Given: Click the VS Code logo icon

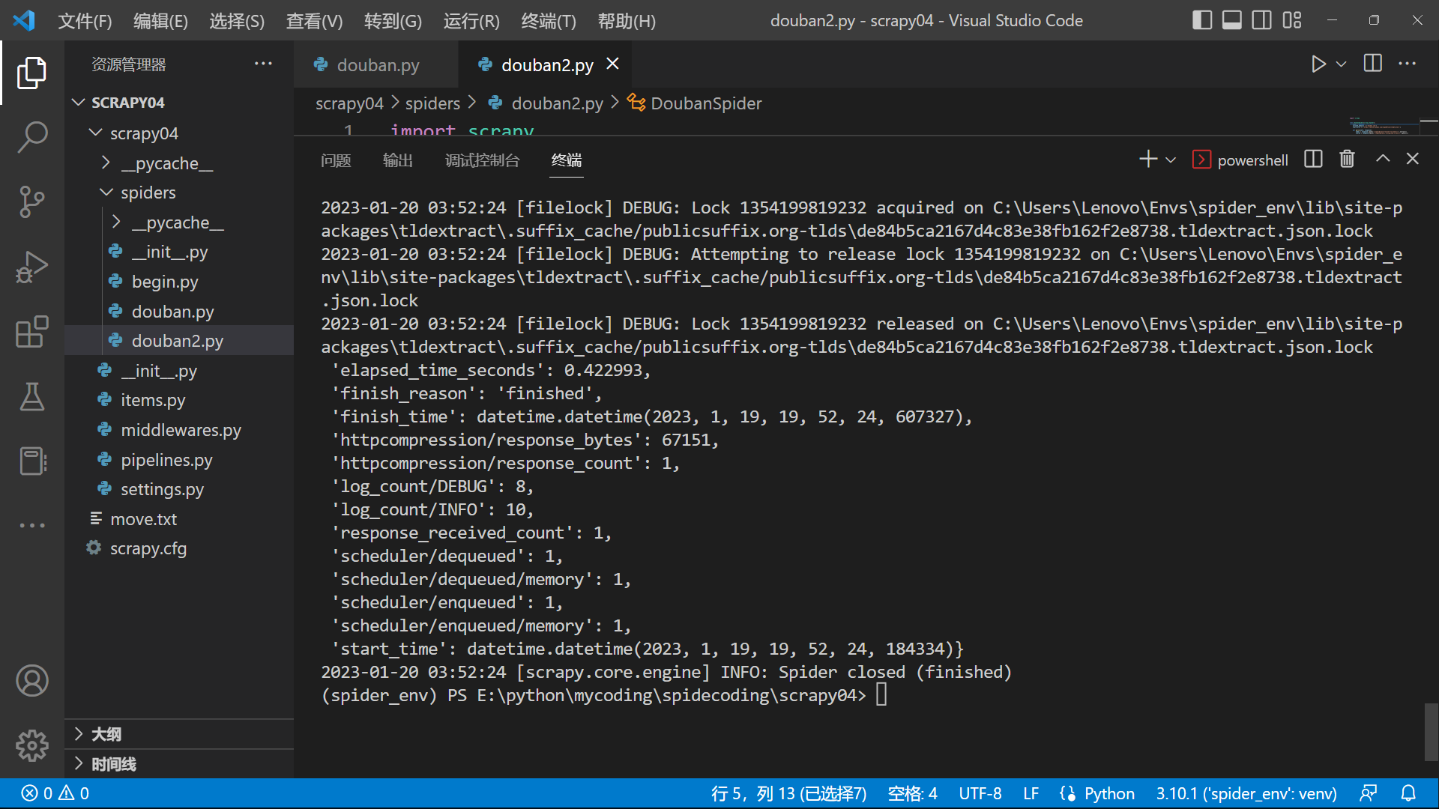Looking at the screenshot, I should 24,20.
